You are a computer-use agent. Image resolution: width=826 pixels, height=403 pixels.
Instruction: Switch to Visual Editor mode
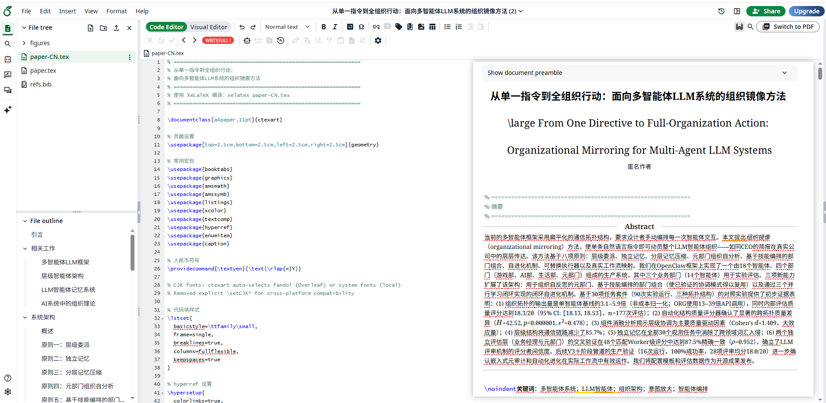209,27
